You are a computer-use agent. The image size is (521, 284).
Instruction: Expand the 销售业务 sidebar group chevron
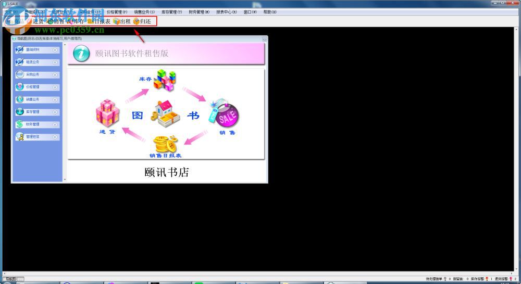tap(55, 99)
